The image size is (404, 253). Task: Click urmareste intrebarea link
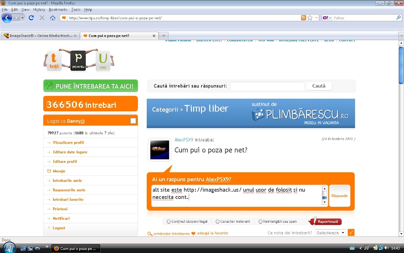pyautogui.click(x=168, y=233)
